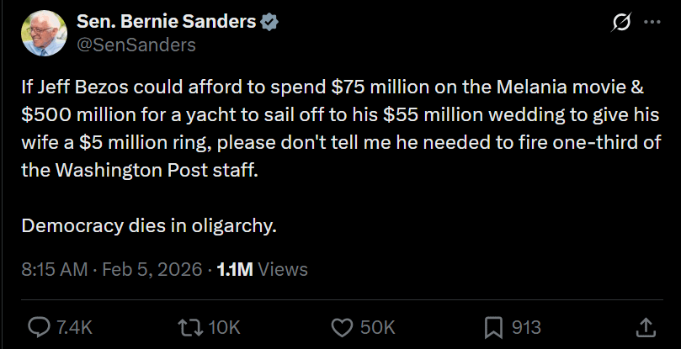Click the 913 bookmarks count
This screenshot has width=681, height=349.
526,327
